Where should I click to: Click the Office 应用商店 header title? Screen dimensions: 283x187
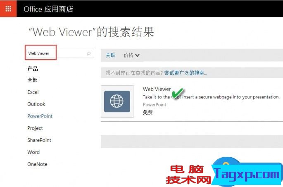pyautogui.click(x=48, y=9)
